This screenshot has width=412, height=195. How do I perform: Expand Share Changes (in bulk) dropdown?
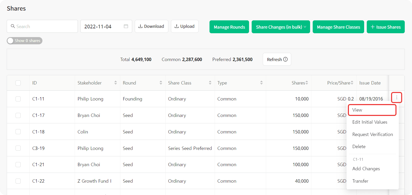[x=281, y=27]
